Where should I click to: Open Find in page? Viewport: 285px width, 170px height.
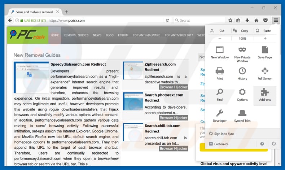(x=220, y=95)
